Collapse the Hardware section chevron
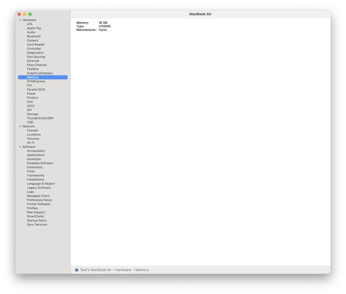The width and height of the screenshot is (346, 294). click(20, 20)
